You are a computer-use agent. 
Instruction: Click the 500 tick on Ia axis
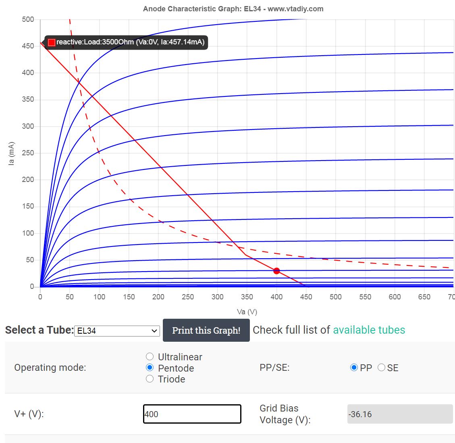pyautogui.click(x=28, y=19)
